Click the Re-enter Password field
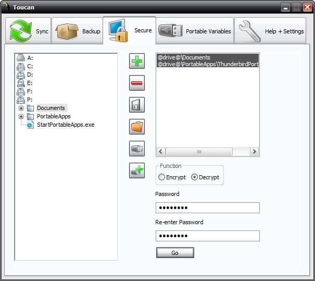 tap(208, 236)
